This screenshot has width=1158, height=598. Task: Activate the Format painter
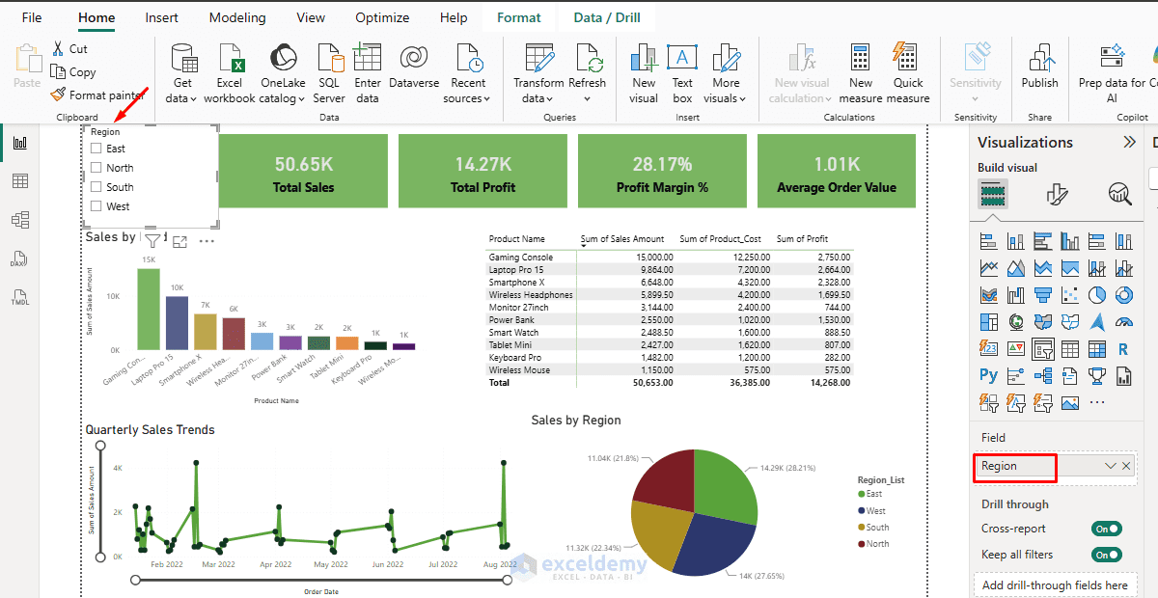pos(97,95)
